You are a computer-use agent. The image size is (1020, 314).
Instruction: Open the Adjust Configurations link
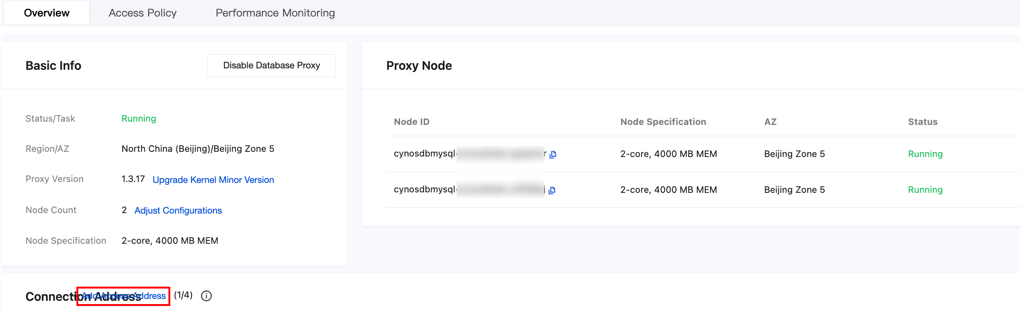[178, 210]
